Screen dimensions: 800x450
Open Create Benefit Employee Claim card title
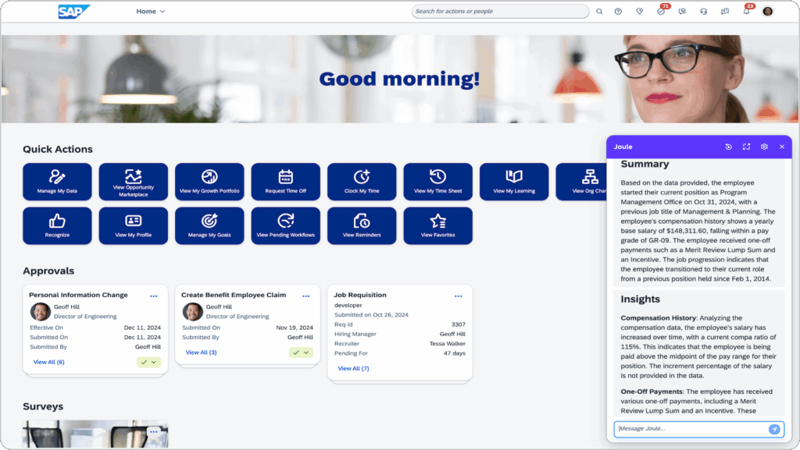tap(233, 295)
